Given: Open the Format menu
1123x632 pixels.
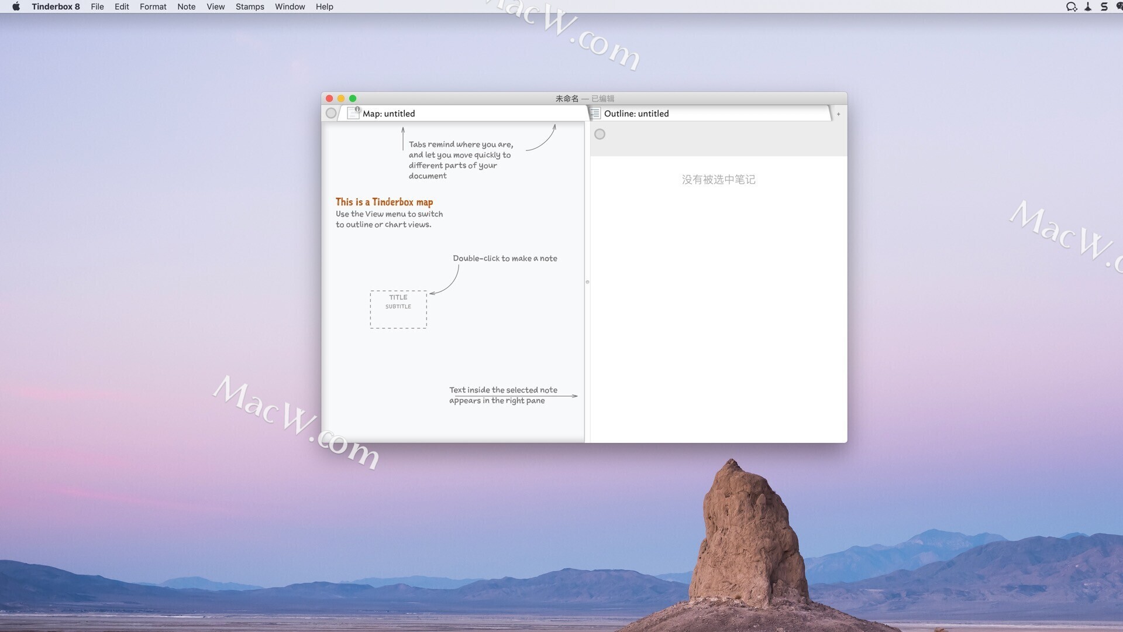Looking at the screenshot, I should point(153,6).
